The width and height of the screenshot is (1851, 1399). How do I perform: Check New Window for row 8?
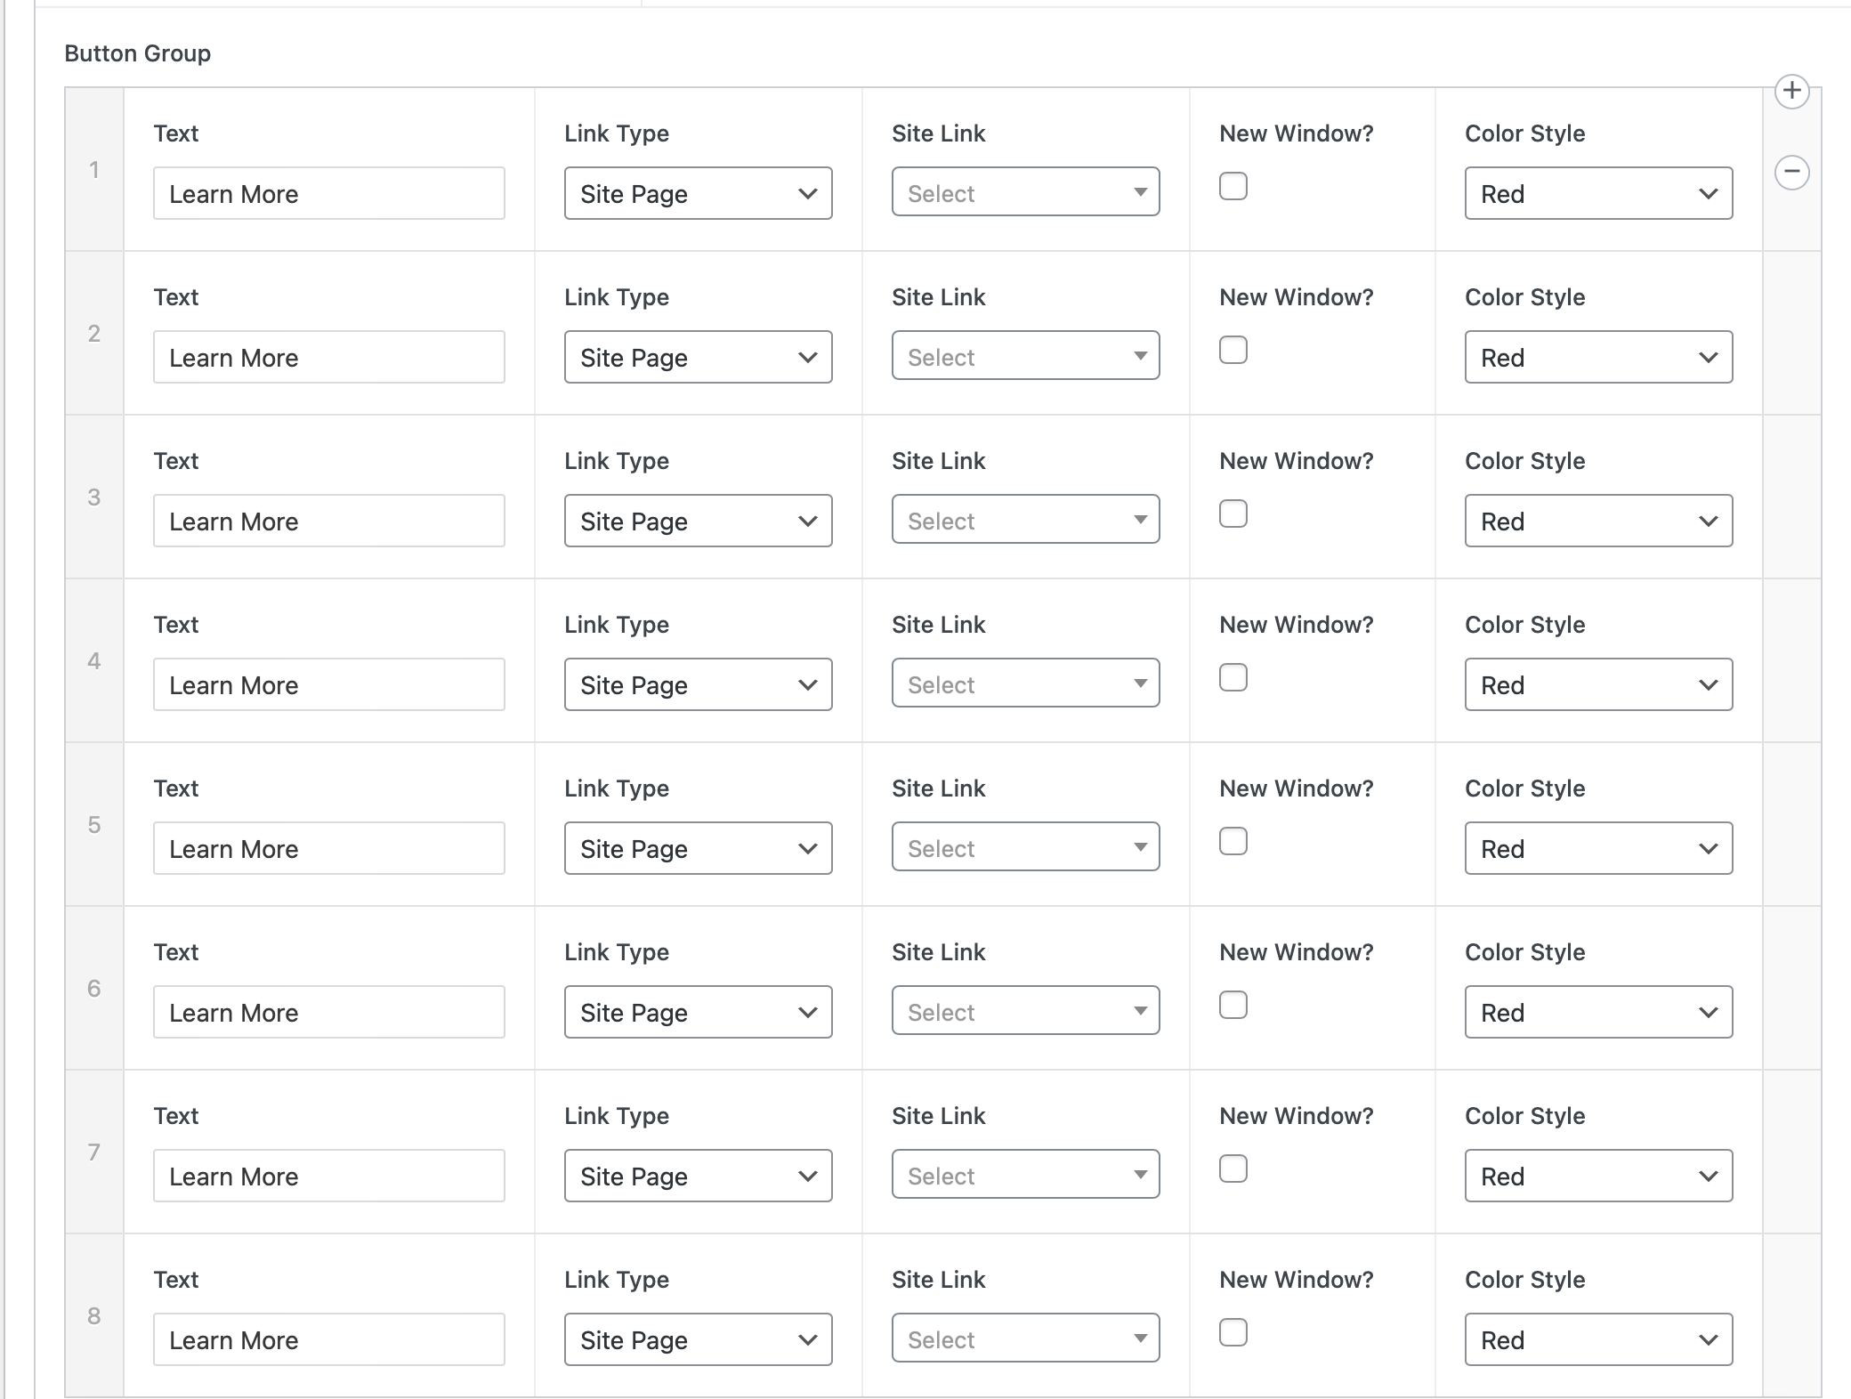click(x=1233, y=1332)
